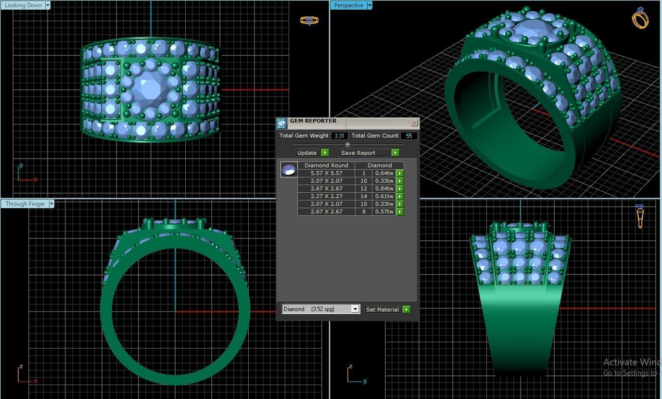
Task: Click the Total Gem Weight label
Action: (x=304, y=136)
